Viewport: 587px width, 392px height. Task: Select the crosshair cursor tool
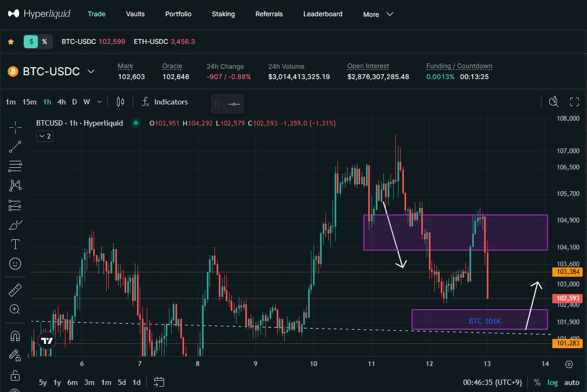pos(15,127)
